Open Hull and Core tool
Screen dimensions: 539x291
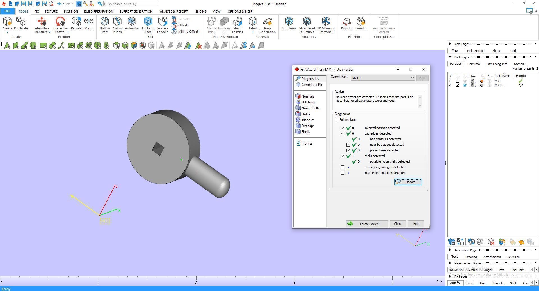(148, 25)
